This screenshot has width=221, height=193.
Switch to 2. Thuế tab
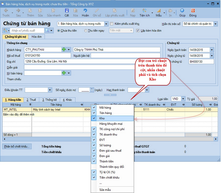coord(31,100)
